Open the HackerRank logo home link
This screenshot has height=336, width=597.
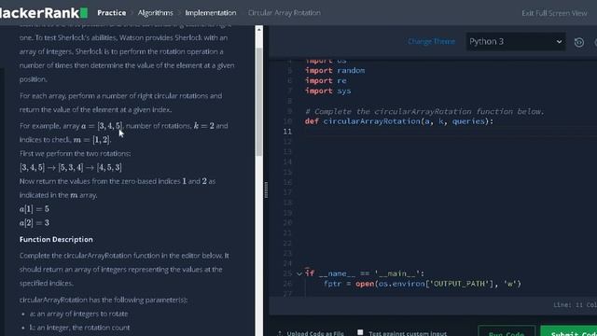(x=44, y=12)
